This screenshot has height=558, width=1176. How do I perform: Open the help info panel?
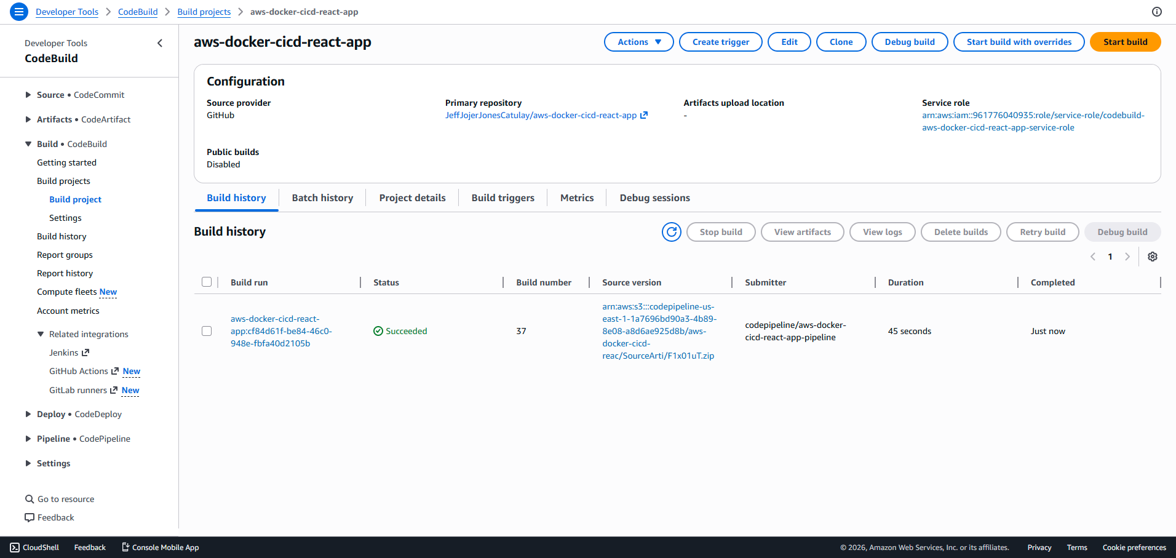(x=1157, y=11)
